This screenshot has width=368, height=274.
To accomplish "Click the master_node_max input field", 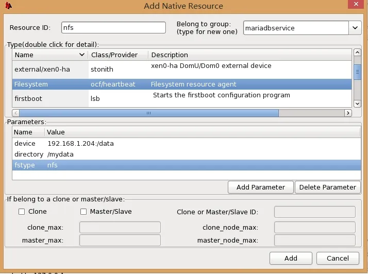I will [315, 240].
